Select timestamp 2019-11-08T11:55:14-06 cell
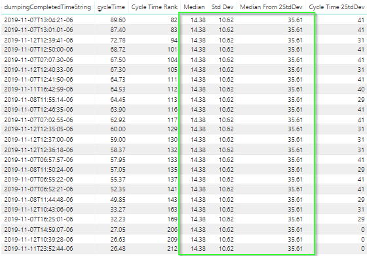The image size is (367, 256). 39,100
